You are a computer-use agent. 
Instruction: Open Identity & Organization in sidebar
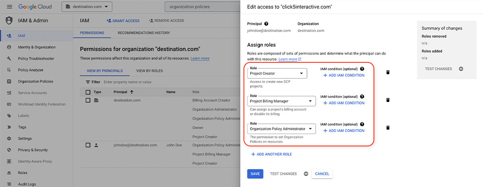click(x=37, y=47)
